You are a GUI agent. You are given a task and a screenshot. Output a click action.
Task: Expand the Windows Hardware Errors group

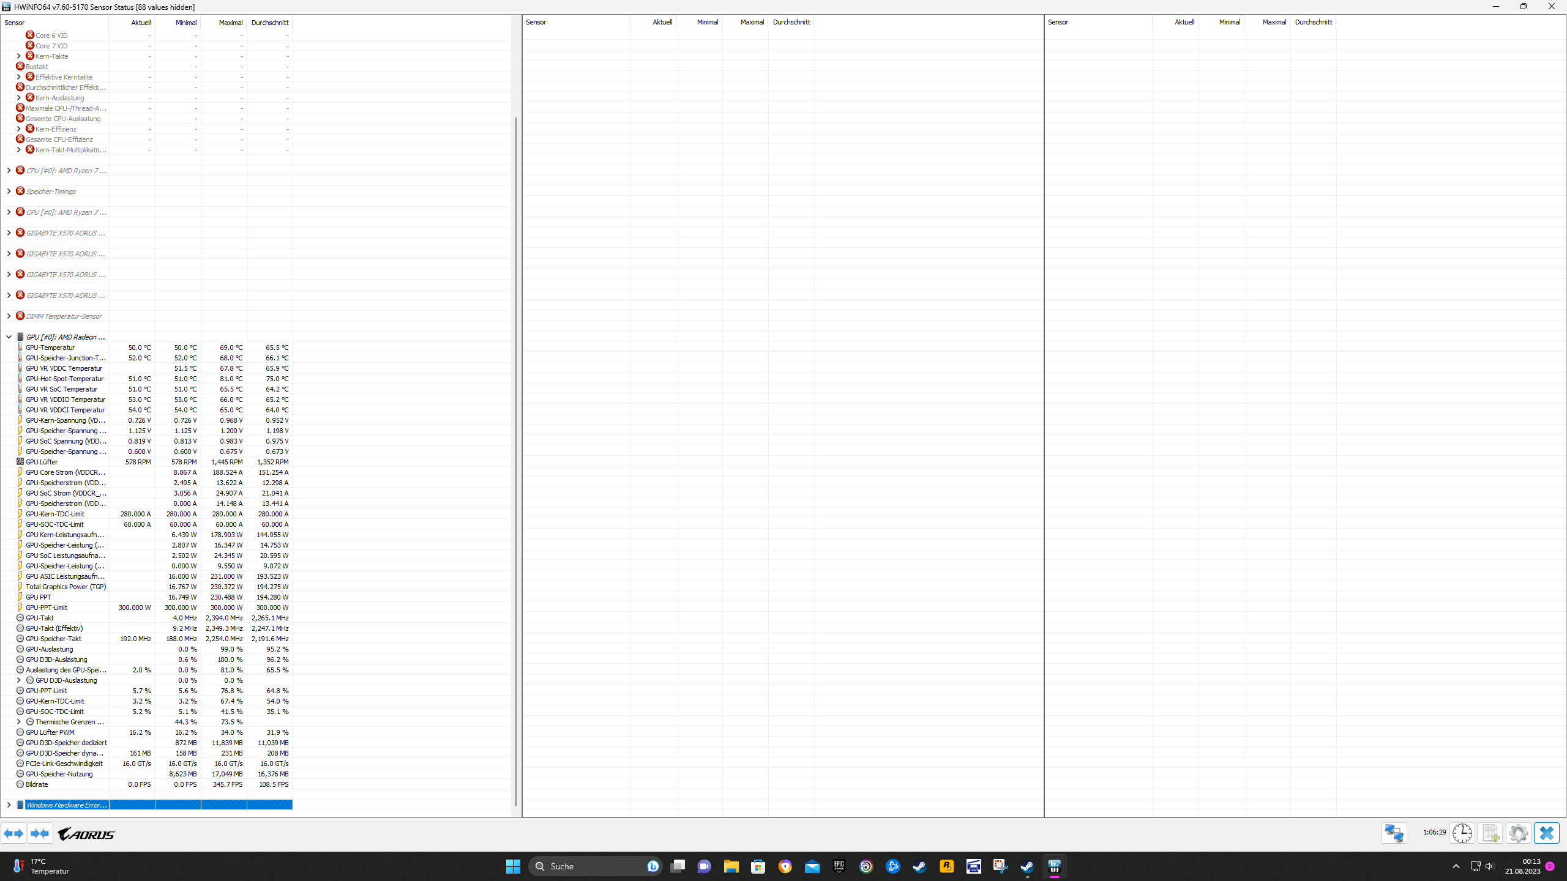click(x=9, y=805)
